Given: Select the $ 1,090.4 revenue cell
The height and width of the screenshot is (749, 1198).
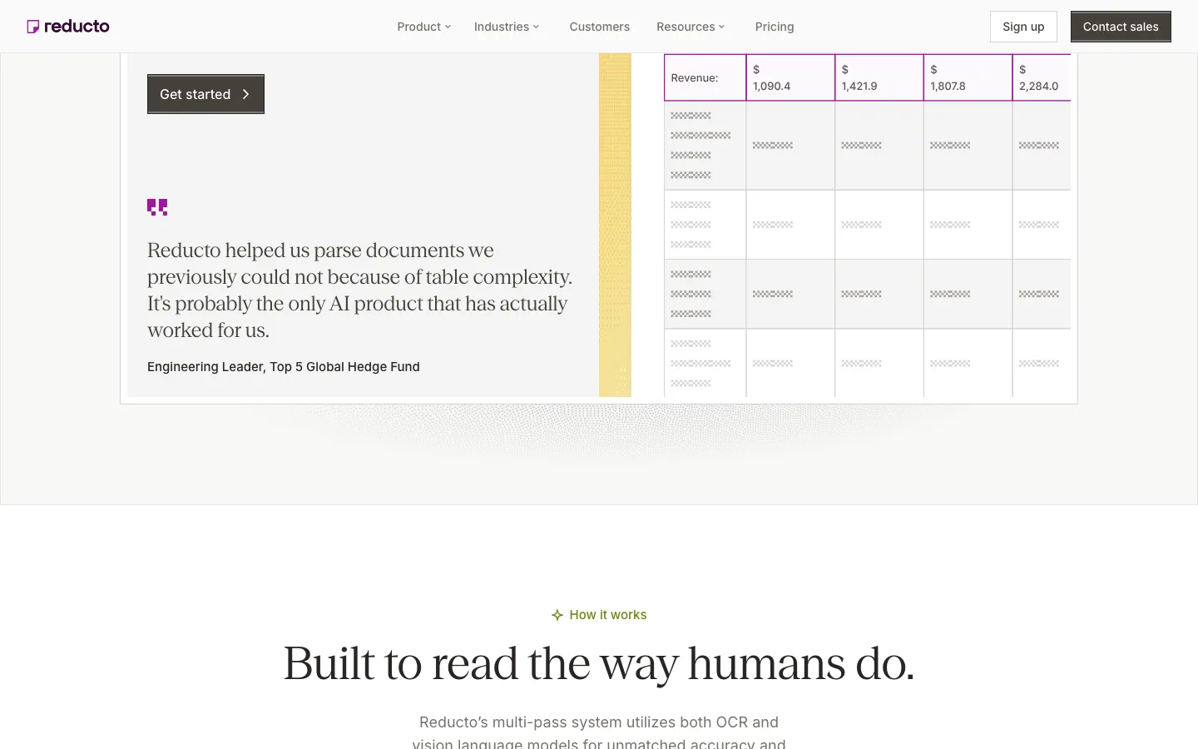Looking at the screenshot, I should tap(790, 77).
